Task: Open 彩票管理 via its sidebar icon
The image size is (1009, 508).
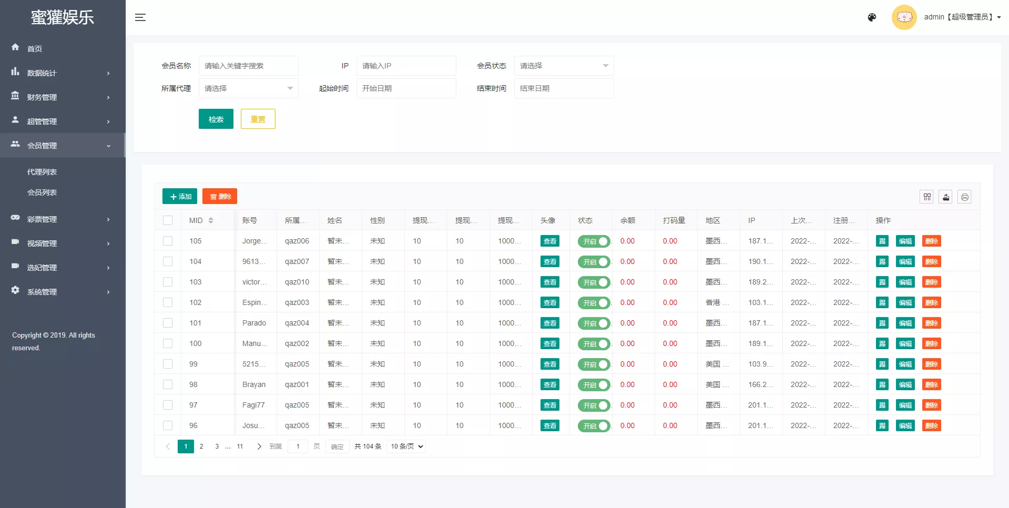Action: pyautogui.click(x=15, y=219)
